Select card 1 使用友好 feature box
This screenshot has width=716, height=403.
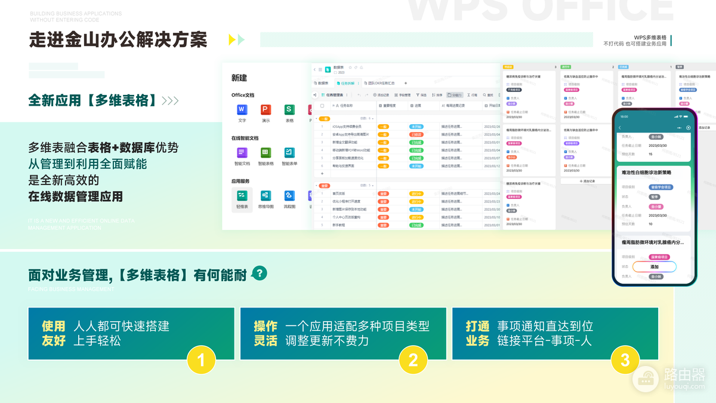131,334
